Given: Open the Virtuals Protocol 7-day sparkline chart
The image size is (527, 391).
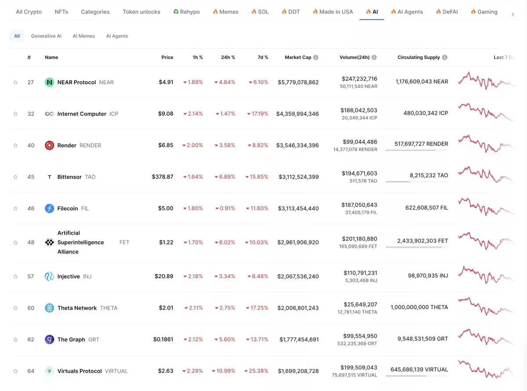Looking at the screenshot, I should click(487, 369).
